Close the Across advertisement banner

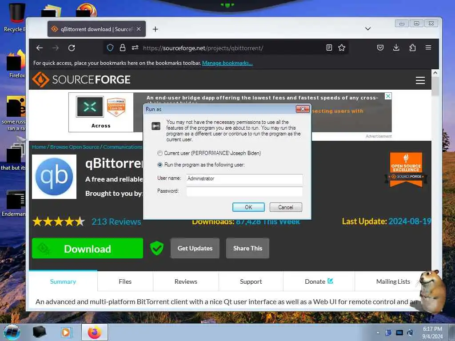[388, 96]
